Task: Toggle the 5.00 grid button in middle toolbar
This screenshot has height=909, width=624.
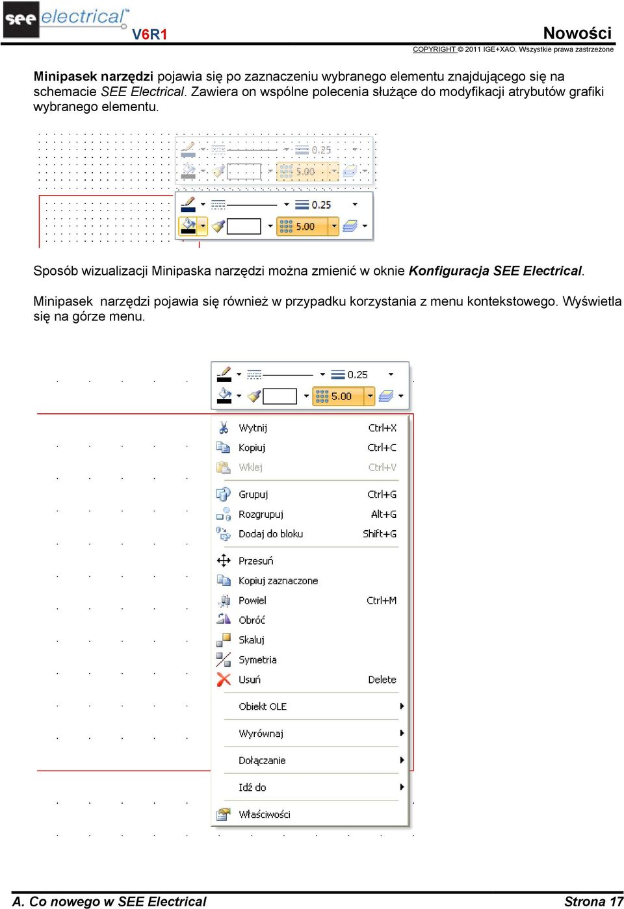Action: point(302,226)
